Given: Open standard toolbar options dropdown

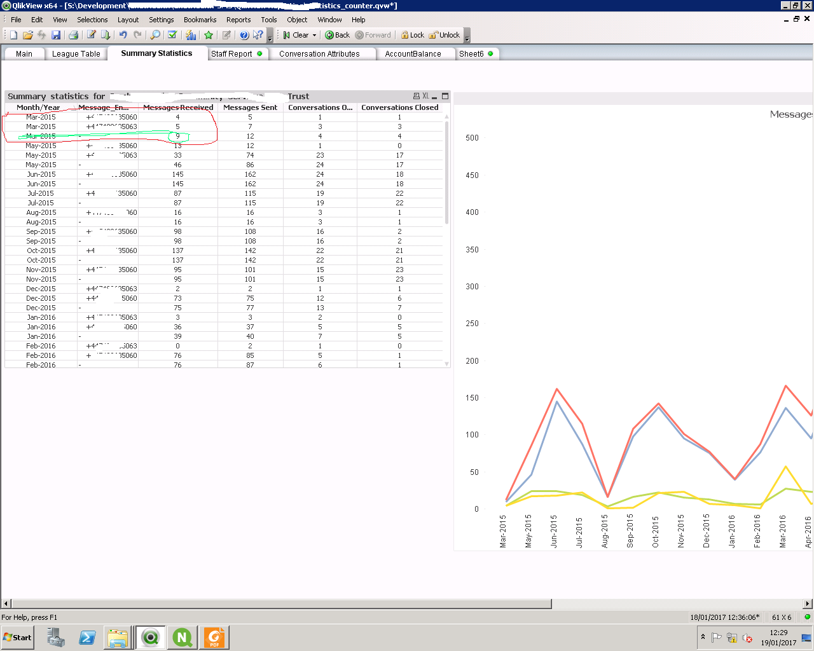Looking at the screenshot, I should point(270,35).
